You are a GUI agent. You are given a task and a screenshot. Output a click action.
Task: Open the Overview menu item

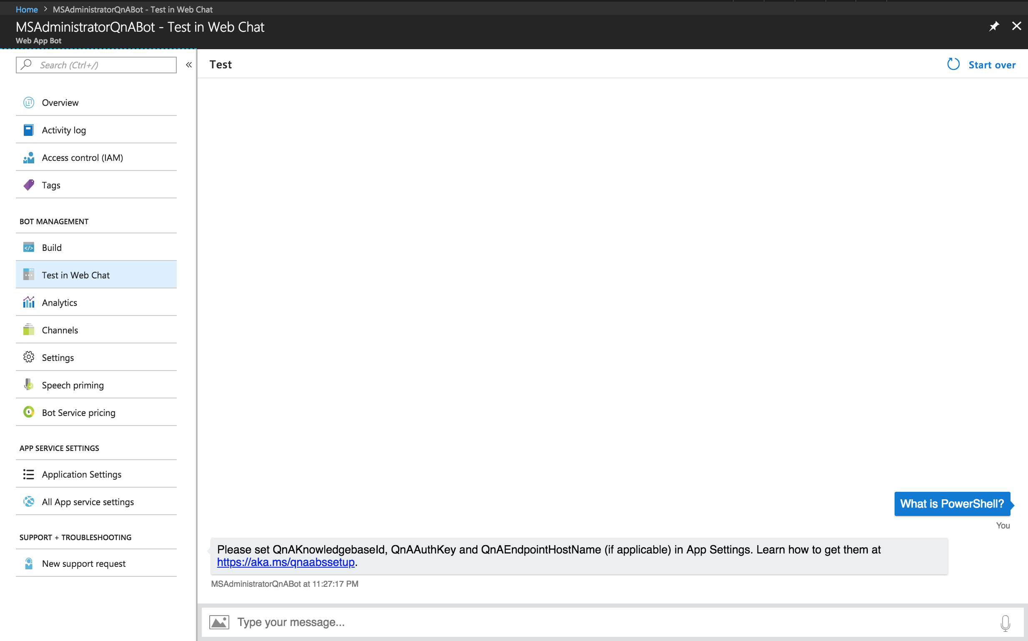(96, 103)
